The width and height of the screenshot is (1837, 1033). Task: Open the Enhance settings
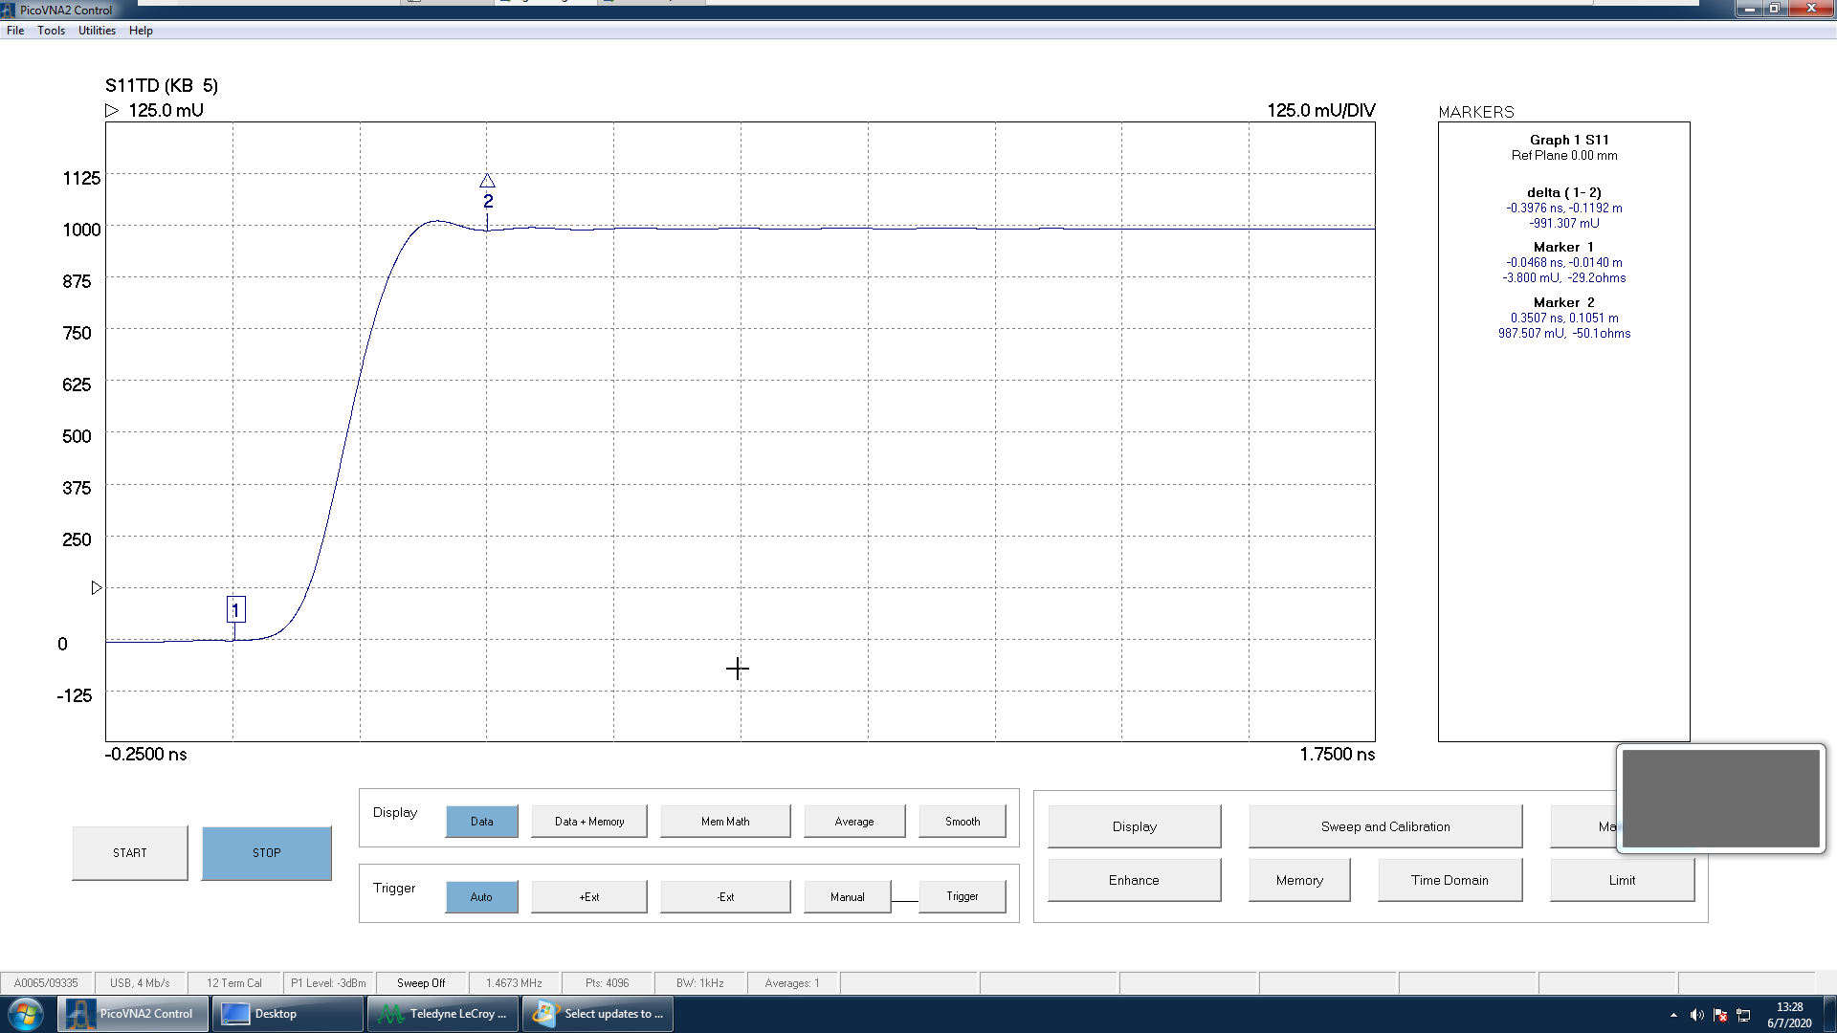click(x=1135, y=880)
